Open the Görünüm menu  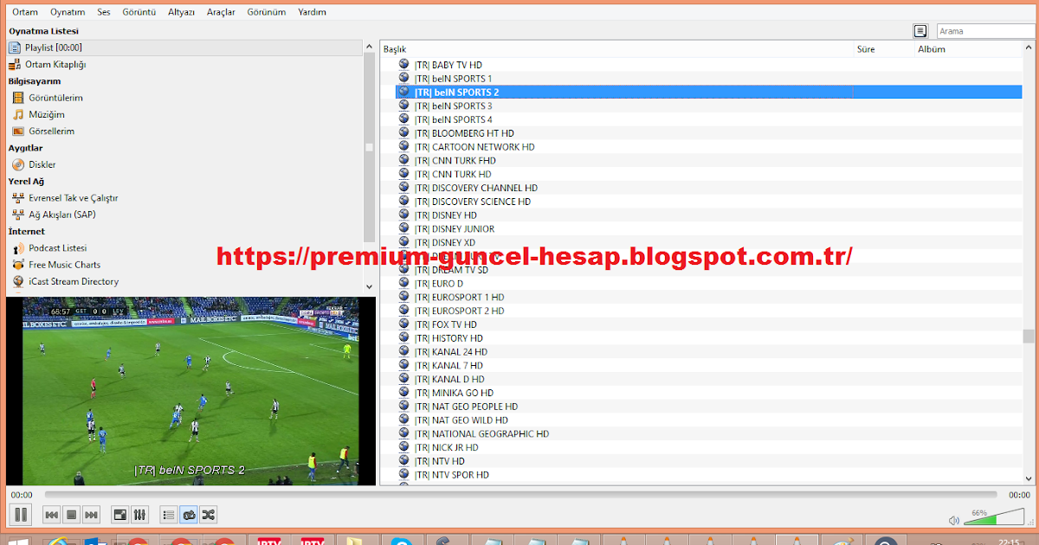(267, 12)
